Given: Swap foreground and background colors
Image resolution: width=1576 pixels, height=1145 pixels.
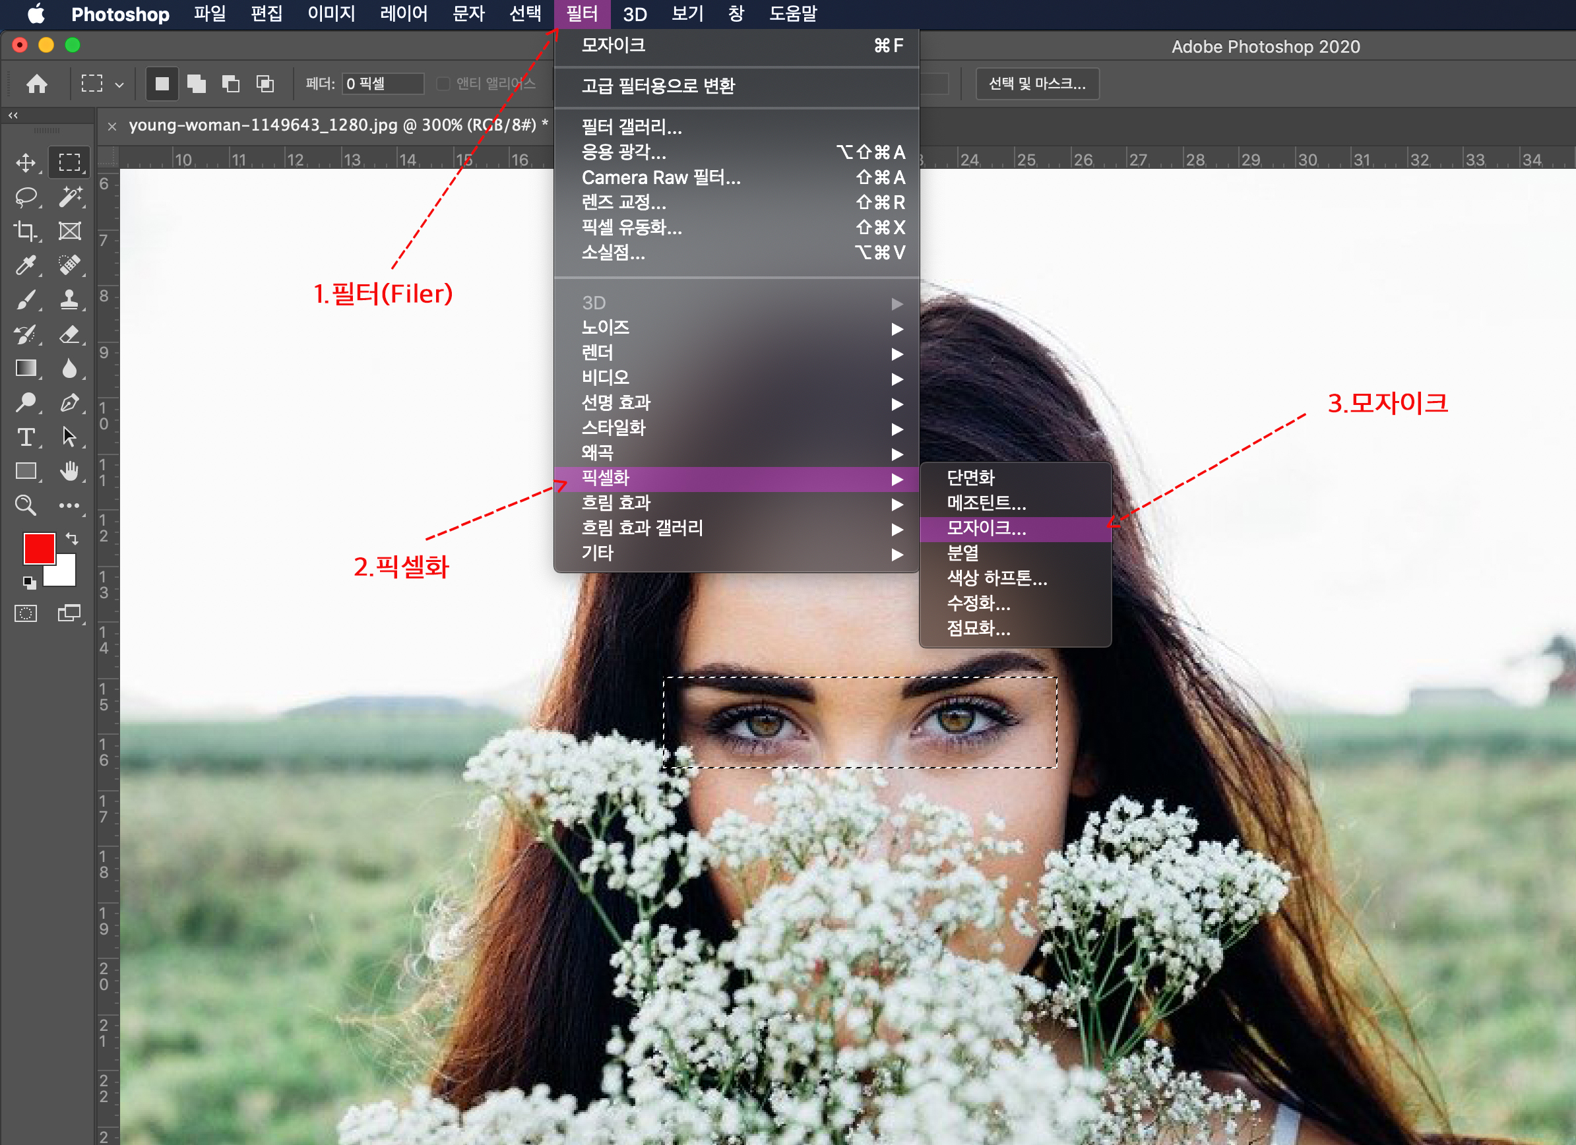Looking at the screenshot, I should click(73, 538).
